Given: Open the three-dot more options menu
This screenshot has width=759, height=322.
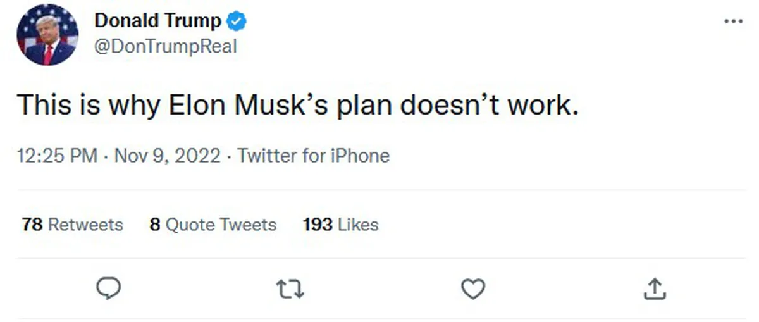Looking at the screenshot, I should [733, 22].
